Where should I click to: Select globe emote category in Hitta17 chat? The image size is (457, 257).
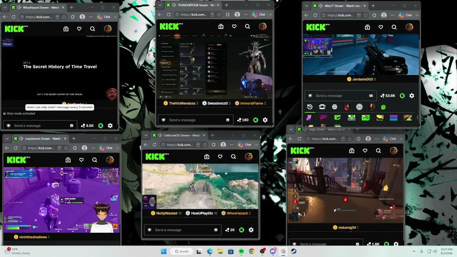(x=335, y=107)
